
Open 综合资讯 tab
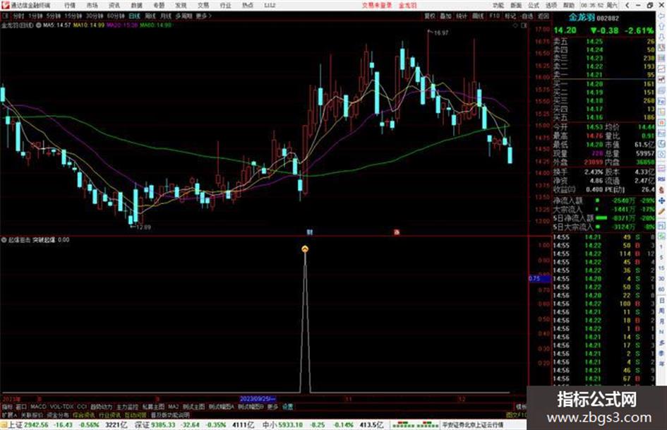(x=83, y=414)
